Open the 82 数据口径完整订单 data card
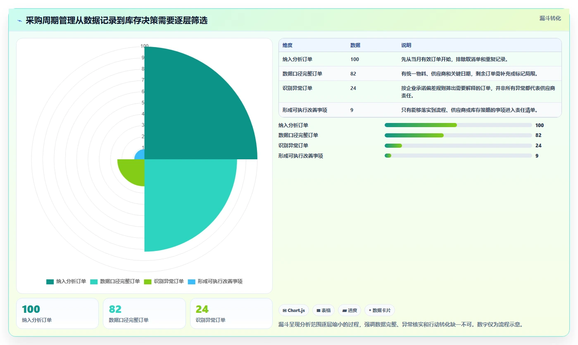The height and width of the screenshot is (345, 578). coord(144,313)
